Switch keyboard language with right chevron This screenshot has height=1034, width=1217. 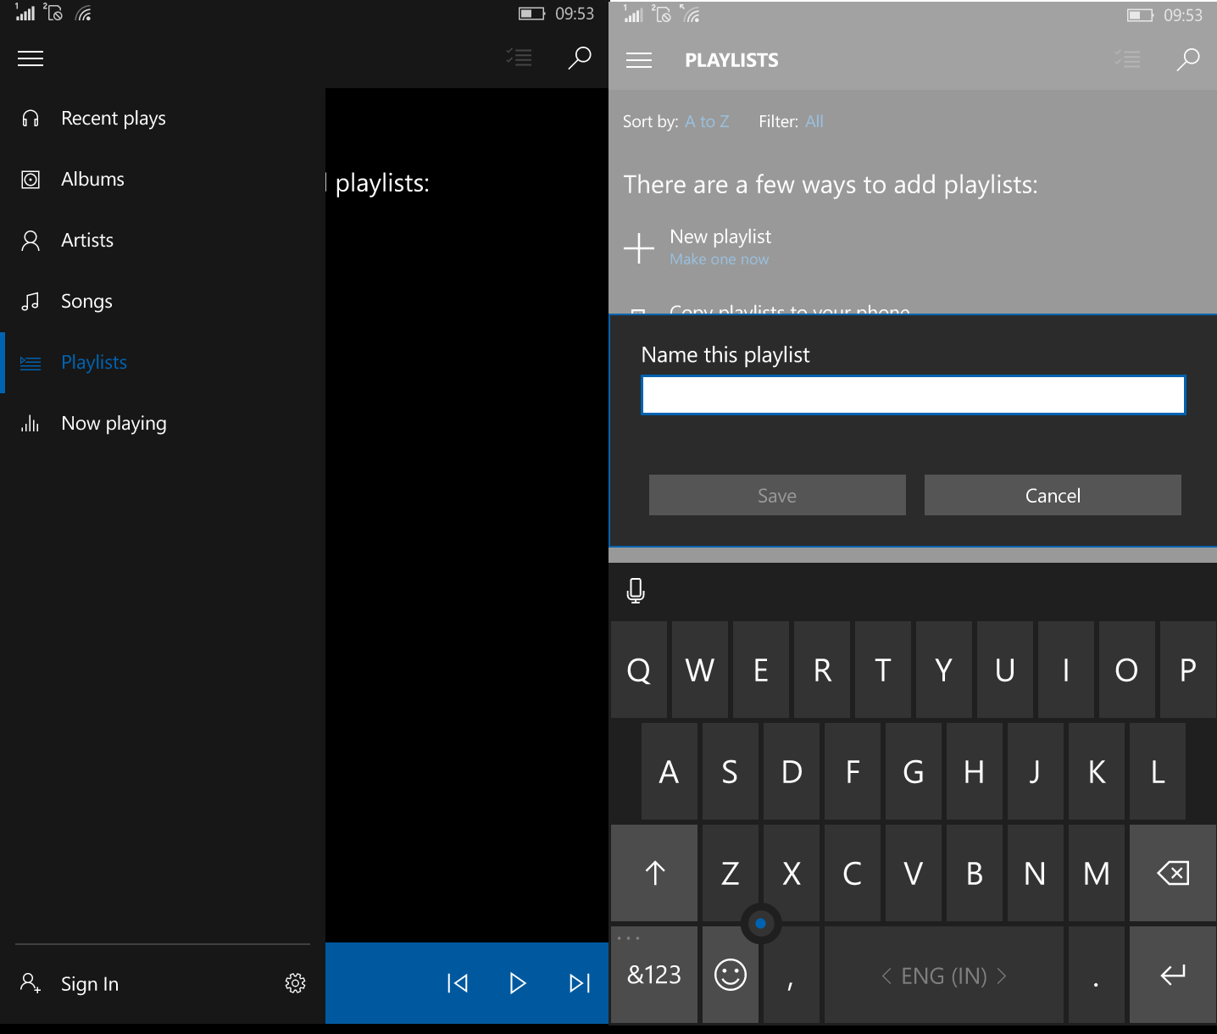(1002, 976)
